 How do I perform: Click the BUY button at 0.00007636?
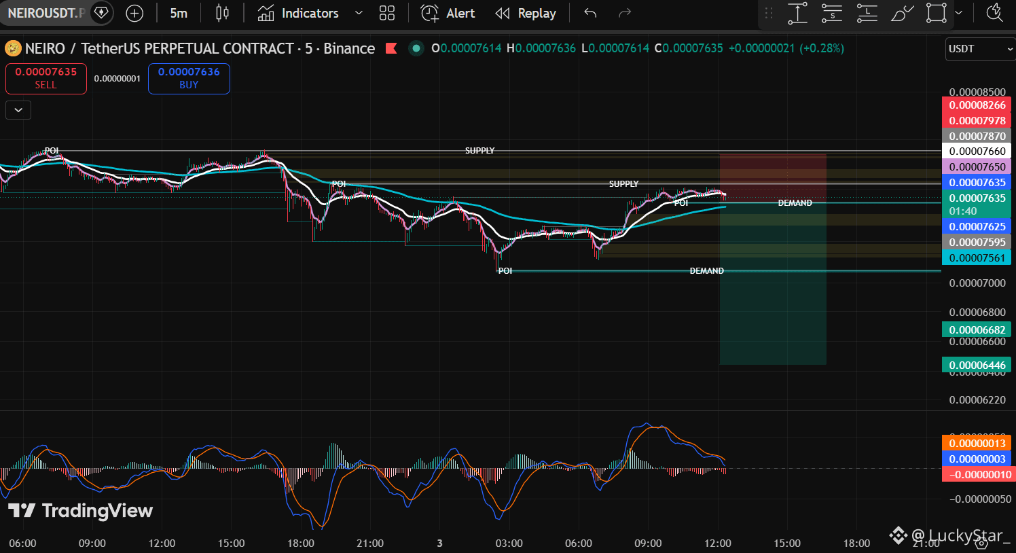click(x=189, y=78)
